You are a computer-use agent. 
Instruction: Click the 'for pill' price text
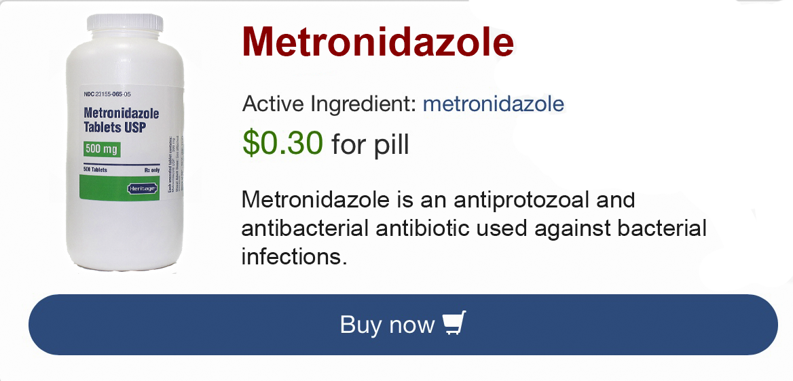coord(370,144)
